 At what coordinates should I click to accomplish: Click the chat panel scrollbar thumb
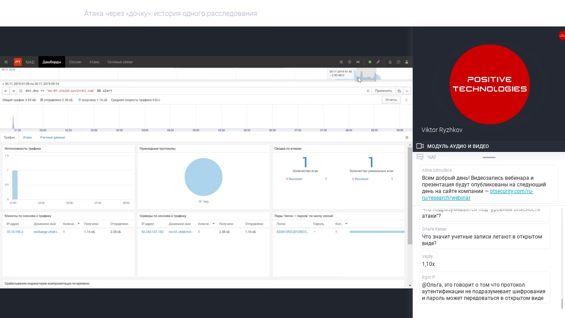point(562,304)
